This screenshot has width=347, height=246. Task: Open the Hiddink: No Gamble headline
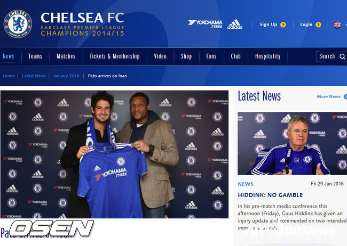coord(270,195)
